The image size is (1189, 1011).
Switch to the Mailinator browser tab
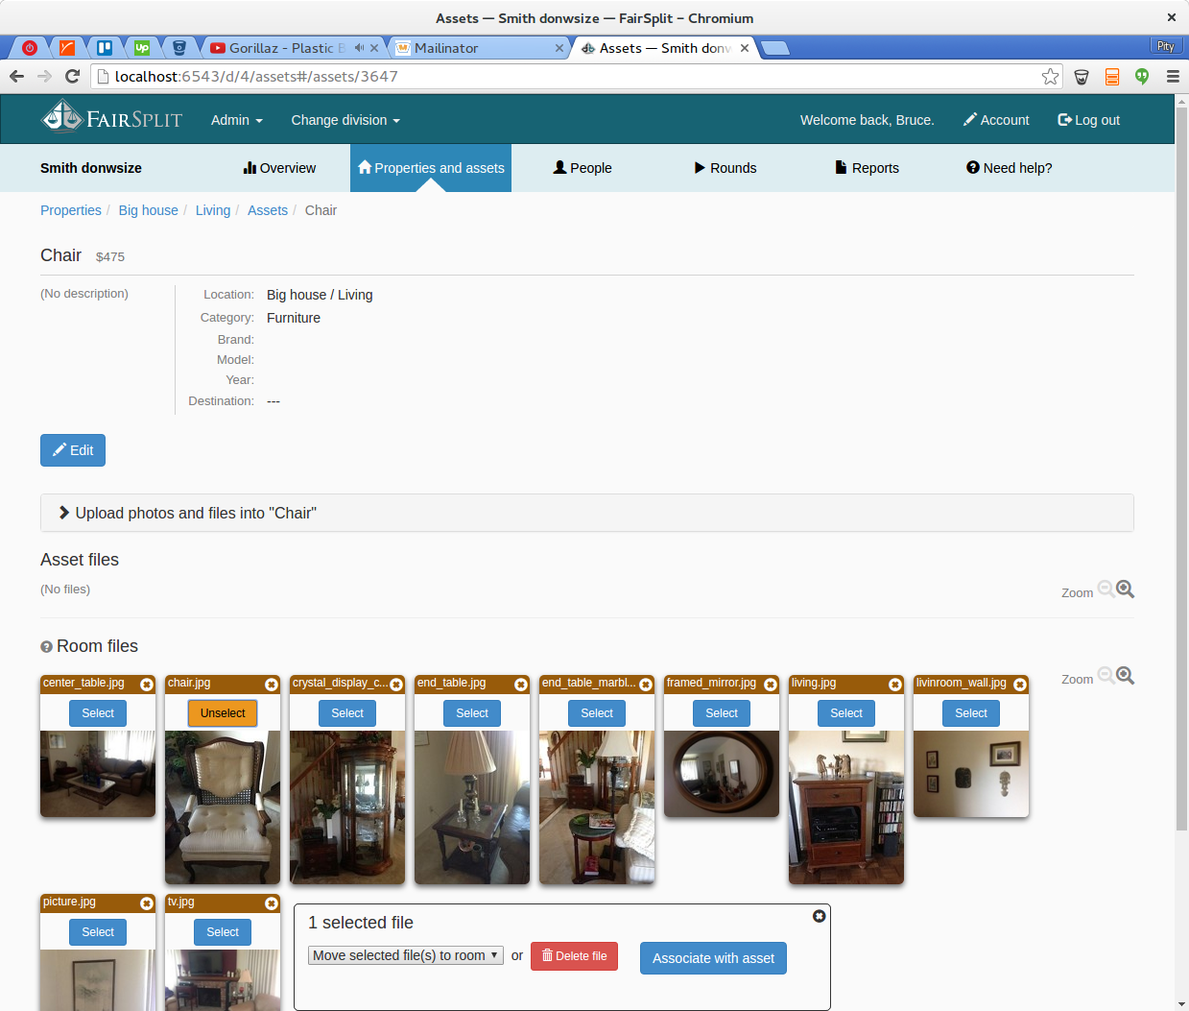pos(480,47)
